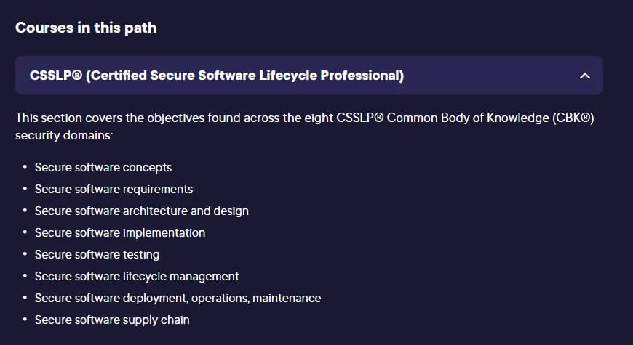
Task: Click the CSSLP® Certified Secure Software Lifecycle Professional title
Action: click(217, 76)
